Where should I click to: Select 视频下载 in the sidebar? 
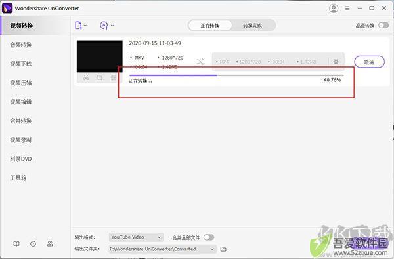pos(21,64)
